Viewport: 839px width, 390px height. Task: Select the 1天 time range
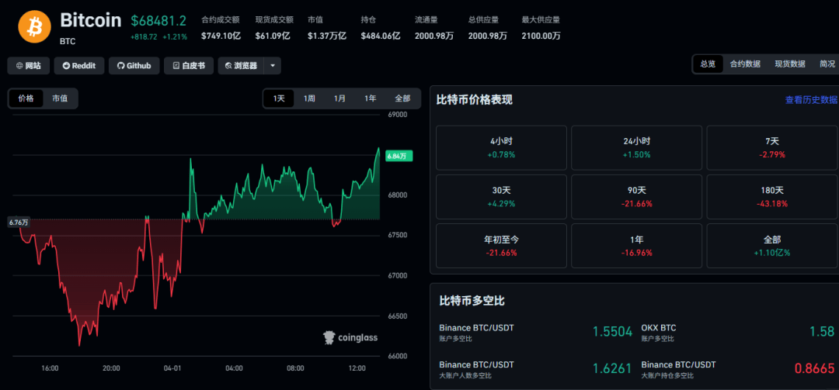[x=279, y=98]
